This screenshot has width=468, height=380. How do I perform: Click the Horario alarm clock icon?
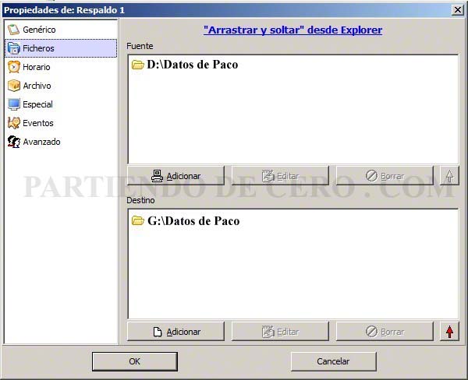point(14,67)
